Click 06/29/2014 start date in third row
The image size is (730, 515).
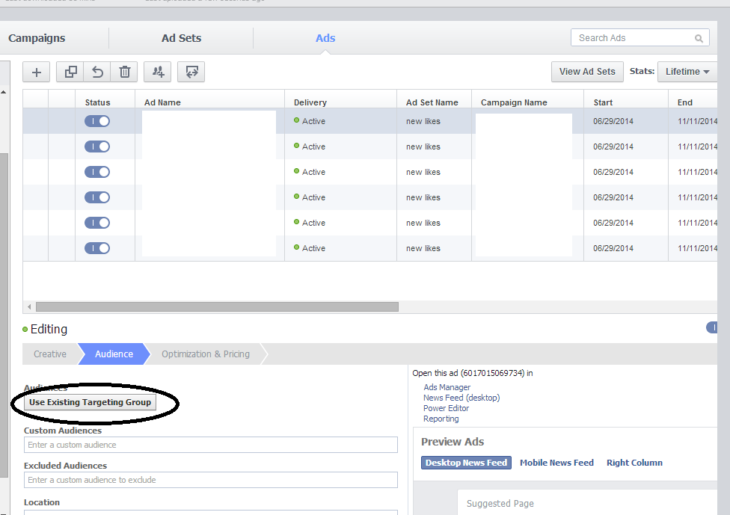(x=613, y=172)
